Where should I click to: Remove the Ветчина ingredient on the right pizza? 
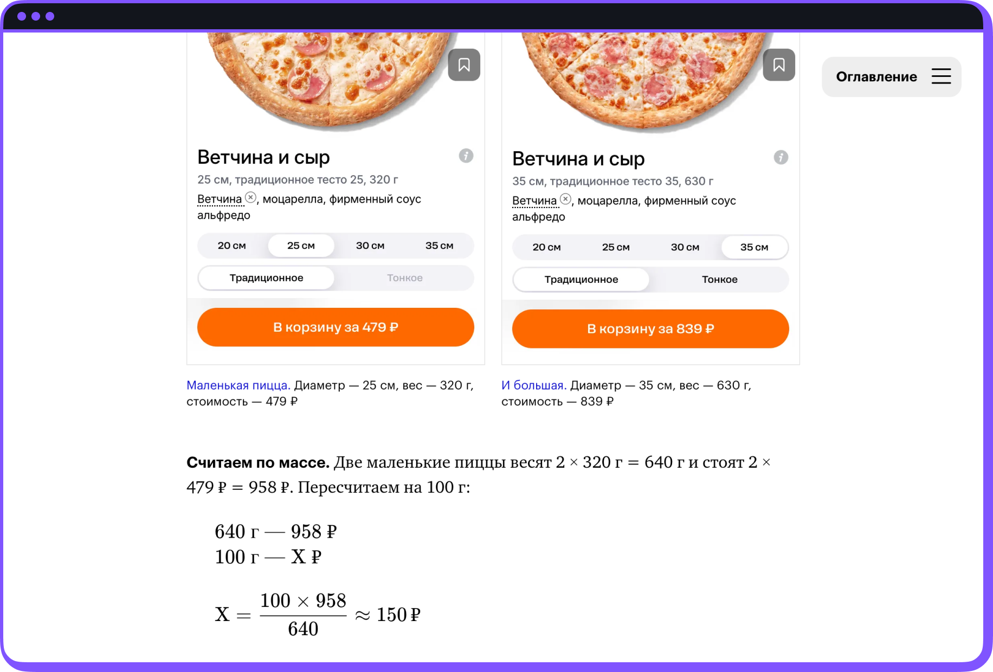click(x=566, y=198)
